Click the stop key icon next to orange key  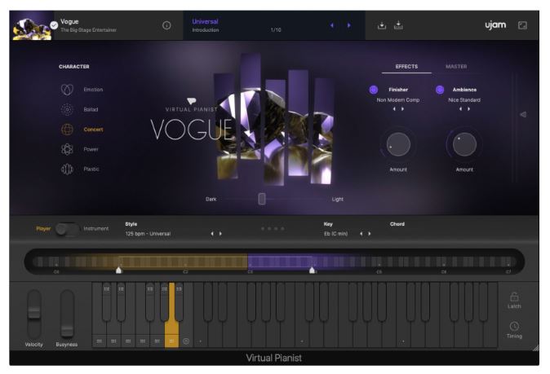click(x=186, y=341)
